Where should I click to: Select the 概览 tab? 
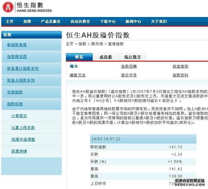[x=79, y=57]
